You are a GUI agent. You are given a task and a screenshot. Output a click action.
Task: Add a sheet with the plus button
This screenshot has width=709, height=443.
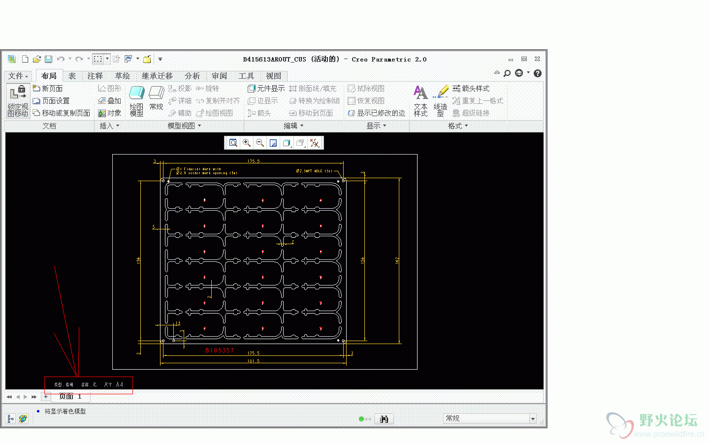pos(46,396)
